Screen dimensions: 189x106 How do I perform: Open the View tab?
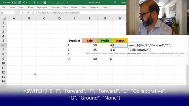click(83, 7)
